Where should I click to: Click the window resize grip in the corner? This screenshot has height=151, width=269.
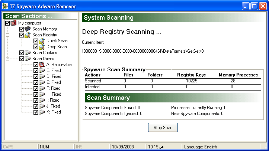(265, 147)
